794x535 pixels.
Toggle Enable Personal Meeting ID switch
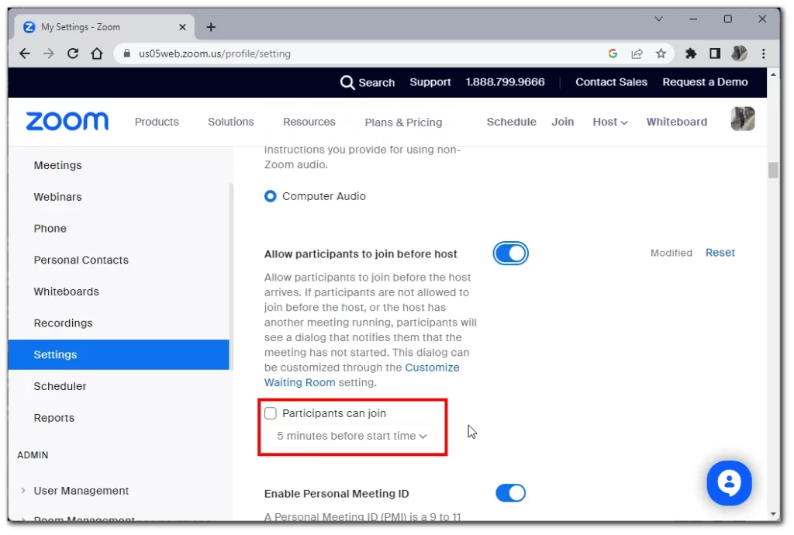[510, 493]
